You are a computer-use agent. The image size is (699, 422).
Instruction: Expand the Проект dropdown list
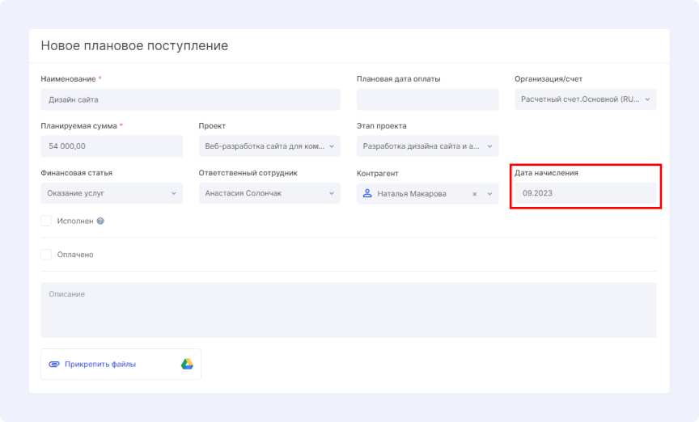(269, 146)
